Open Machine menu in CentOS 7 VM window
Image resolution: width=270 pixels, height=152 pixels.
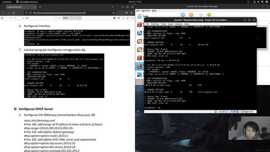coord(155,24)
